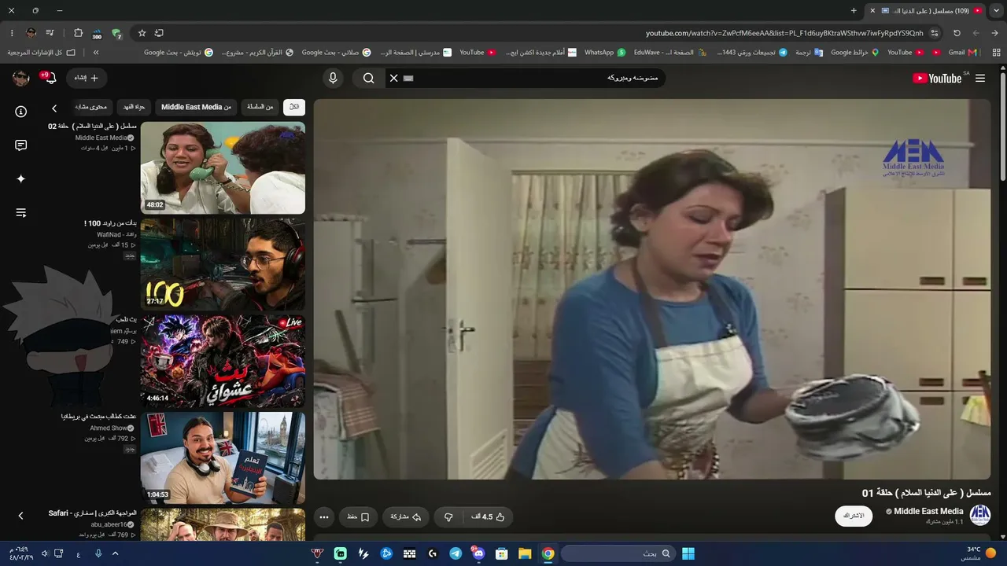This screenshot has height=566, width=1007.
Task: Select the 'الكل' (All) filter chip
Action: coord(294,107)
